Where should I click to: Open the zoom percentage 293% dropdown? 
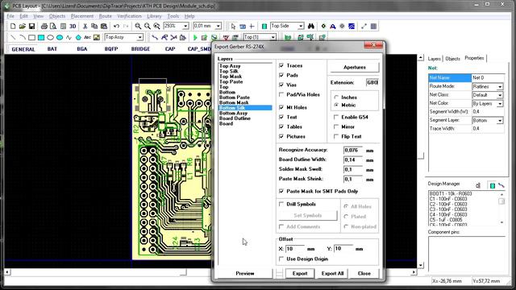coord(185,26)
